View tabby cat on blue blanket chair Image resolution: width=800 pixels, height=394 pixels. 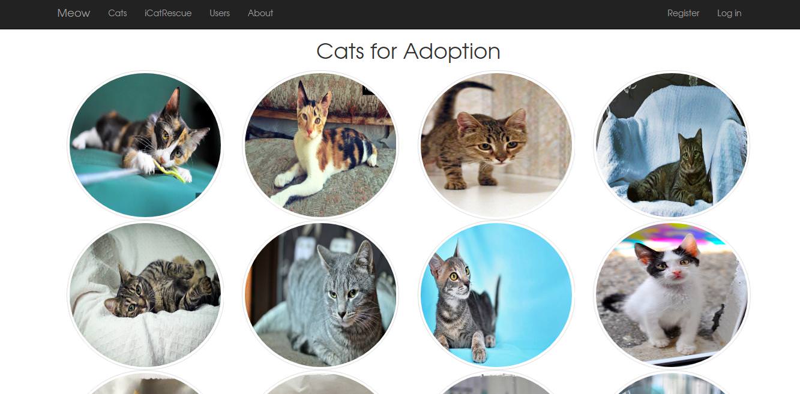tap(672, 145)
